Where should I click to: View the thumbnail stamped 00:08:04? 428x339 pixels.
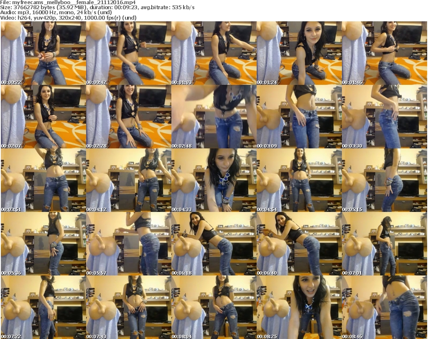point(214,307)
